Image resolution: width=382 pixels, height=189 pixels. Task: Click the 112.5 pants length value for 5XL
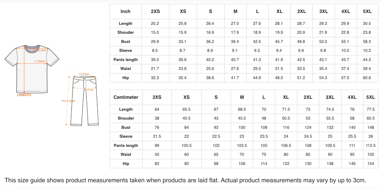click(x=371, y=146)
